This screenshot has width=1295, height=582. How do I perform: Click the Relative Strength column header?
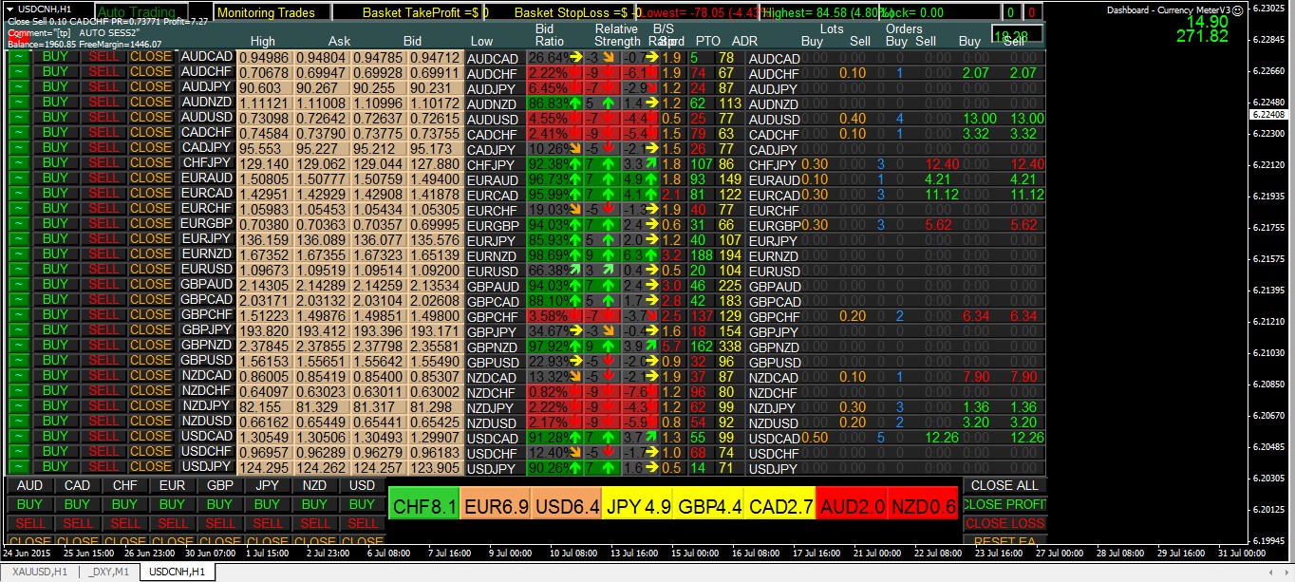(617, 35)
